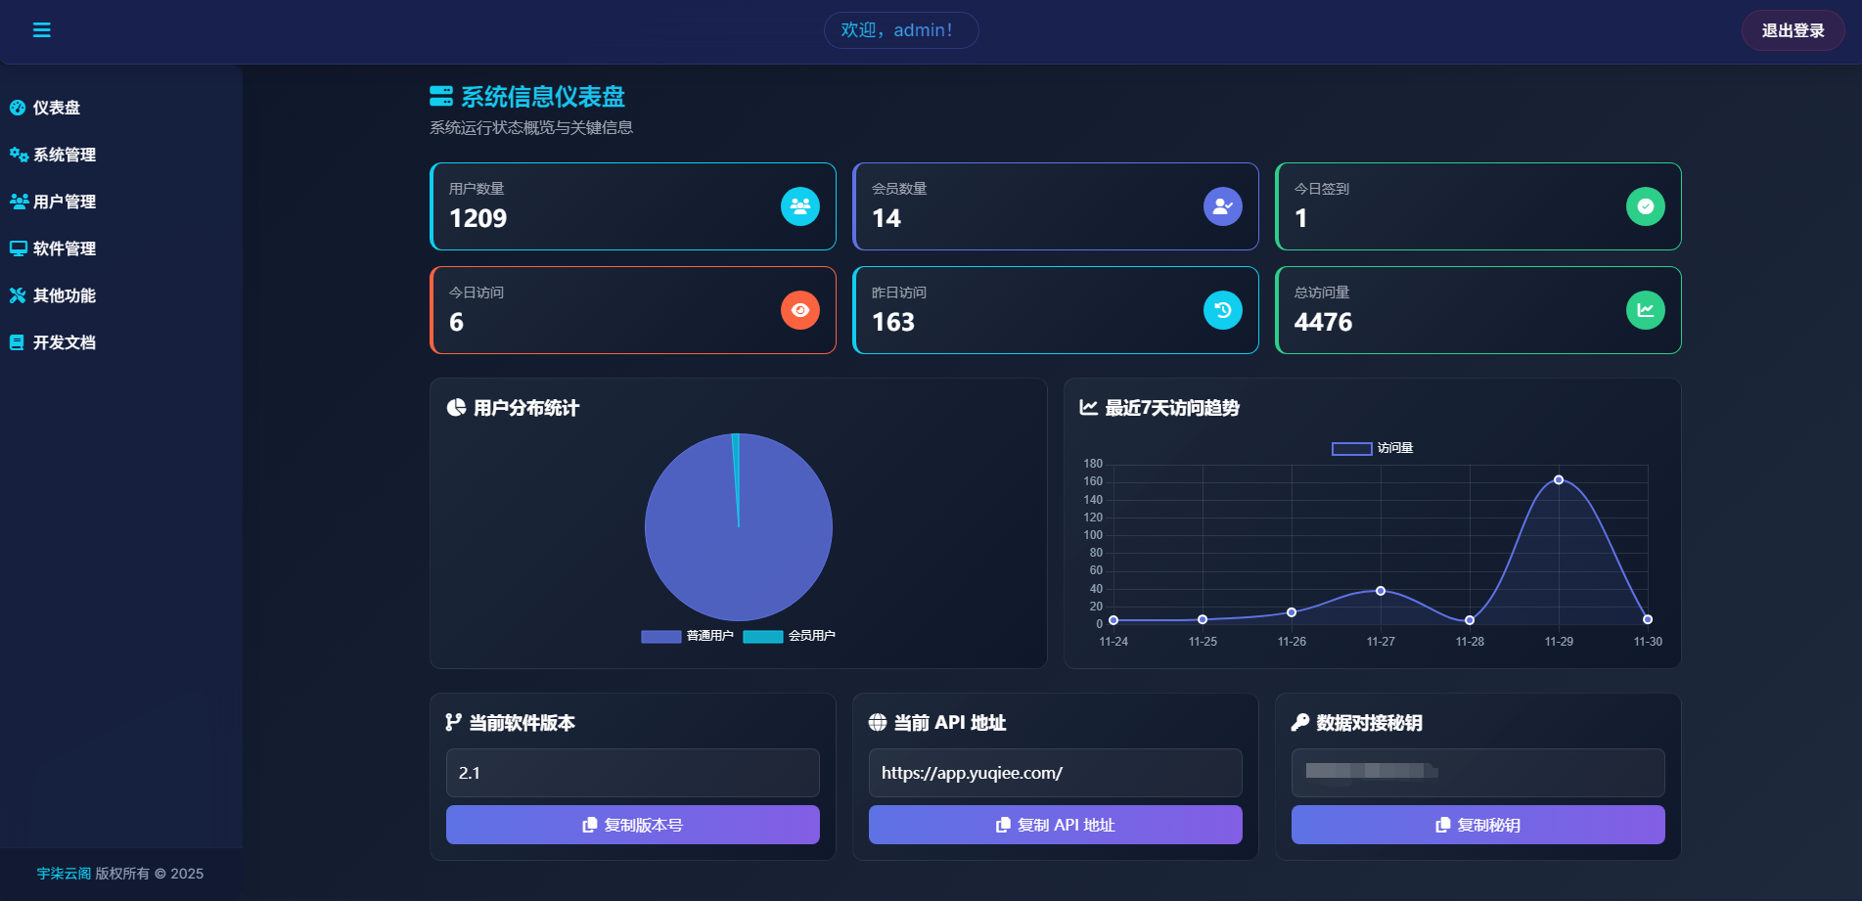Expand the 系统管理 sidebar menu

pyautogui.click(x=63, y=155)
